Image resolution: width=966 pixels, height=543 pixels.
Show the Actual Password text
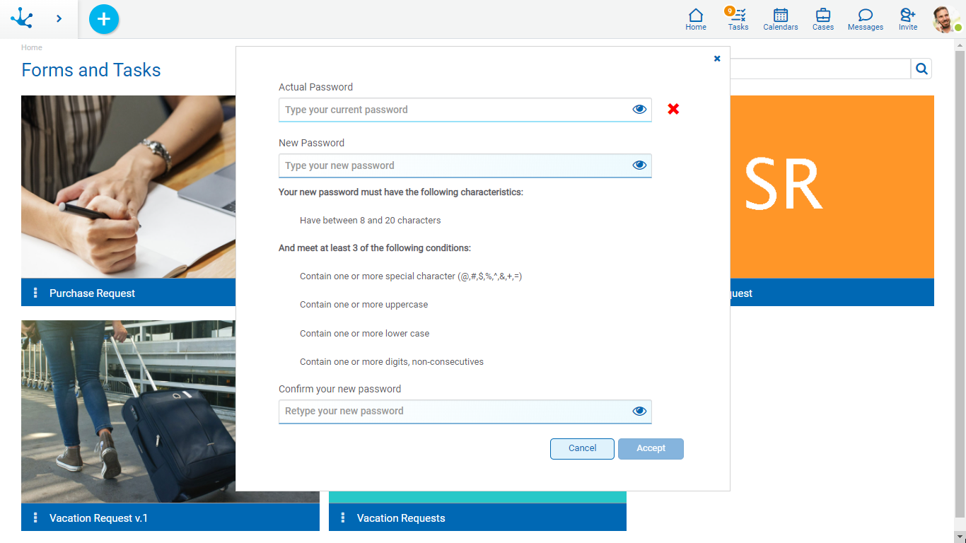[x=639, y=110]
